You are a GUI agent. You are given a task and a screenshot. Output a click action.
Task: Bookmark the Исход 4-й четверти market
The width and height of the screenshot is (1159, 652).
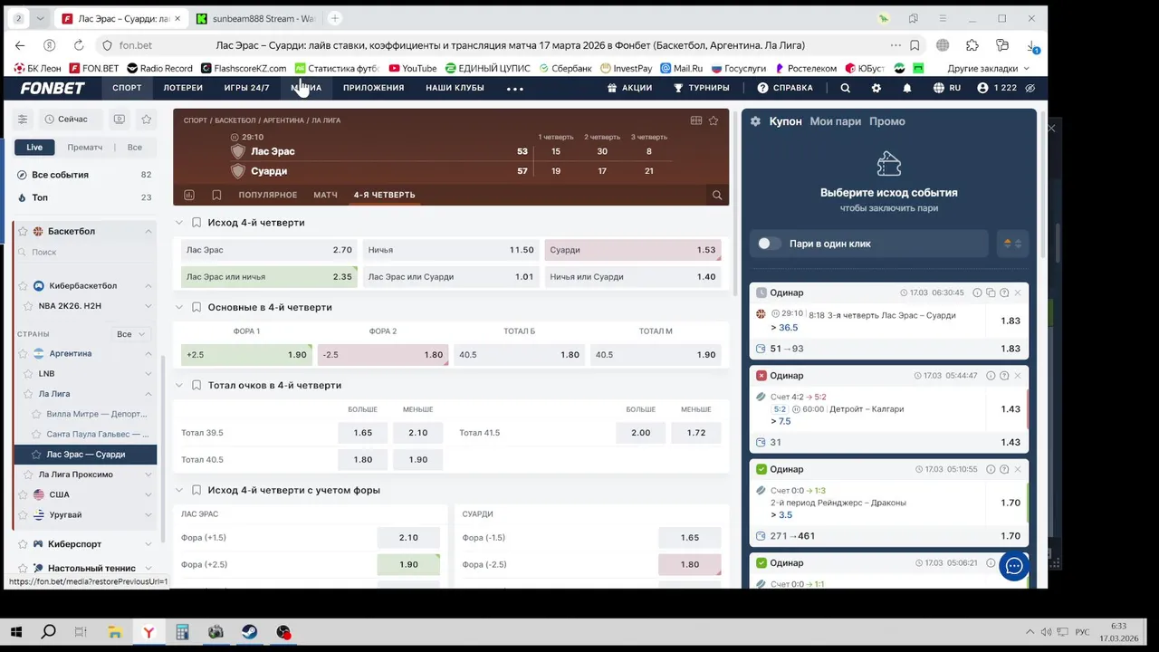point(196,223)
